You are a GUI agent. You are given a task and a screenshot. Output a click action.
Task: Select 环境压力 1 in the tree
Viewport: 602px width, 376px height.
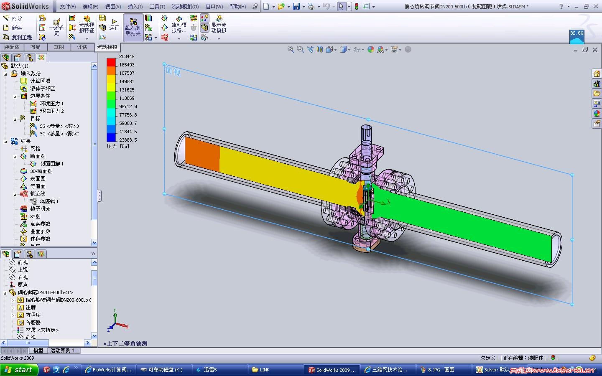click(x=51, y=104)
